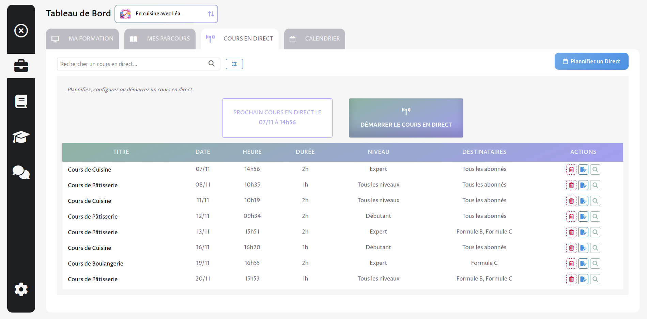The width and height of the screenshot is (647, 319).
Task: Open the filter options beside the search bar
Action: click(x=234, y=64)
